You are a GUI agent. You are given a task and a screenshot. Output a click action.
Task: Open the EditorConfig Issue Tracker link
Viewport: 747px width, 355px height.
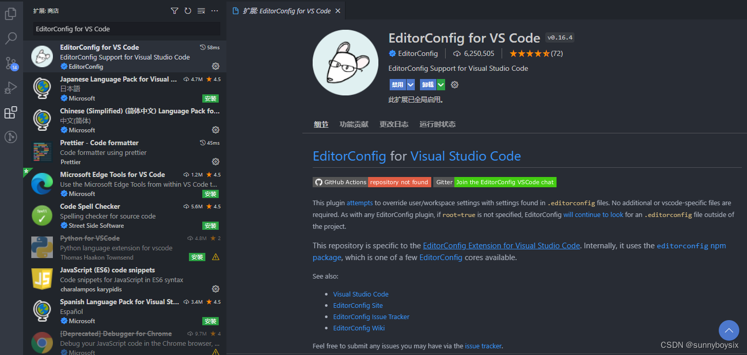tap(371, 317)
